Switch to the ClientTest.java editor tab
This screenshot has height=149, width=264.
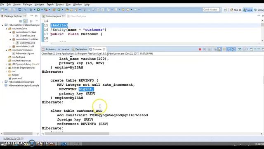point(77,16)
